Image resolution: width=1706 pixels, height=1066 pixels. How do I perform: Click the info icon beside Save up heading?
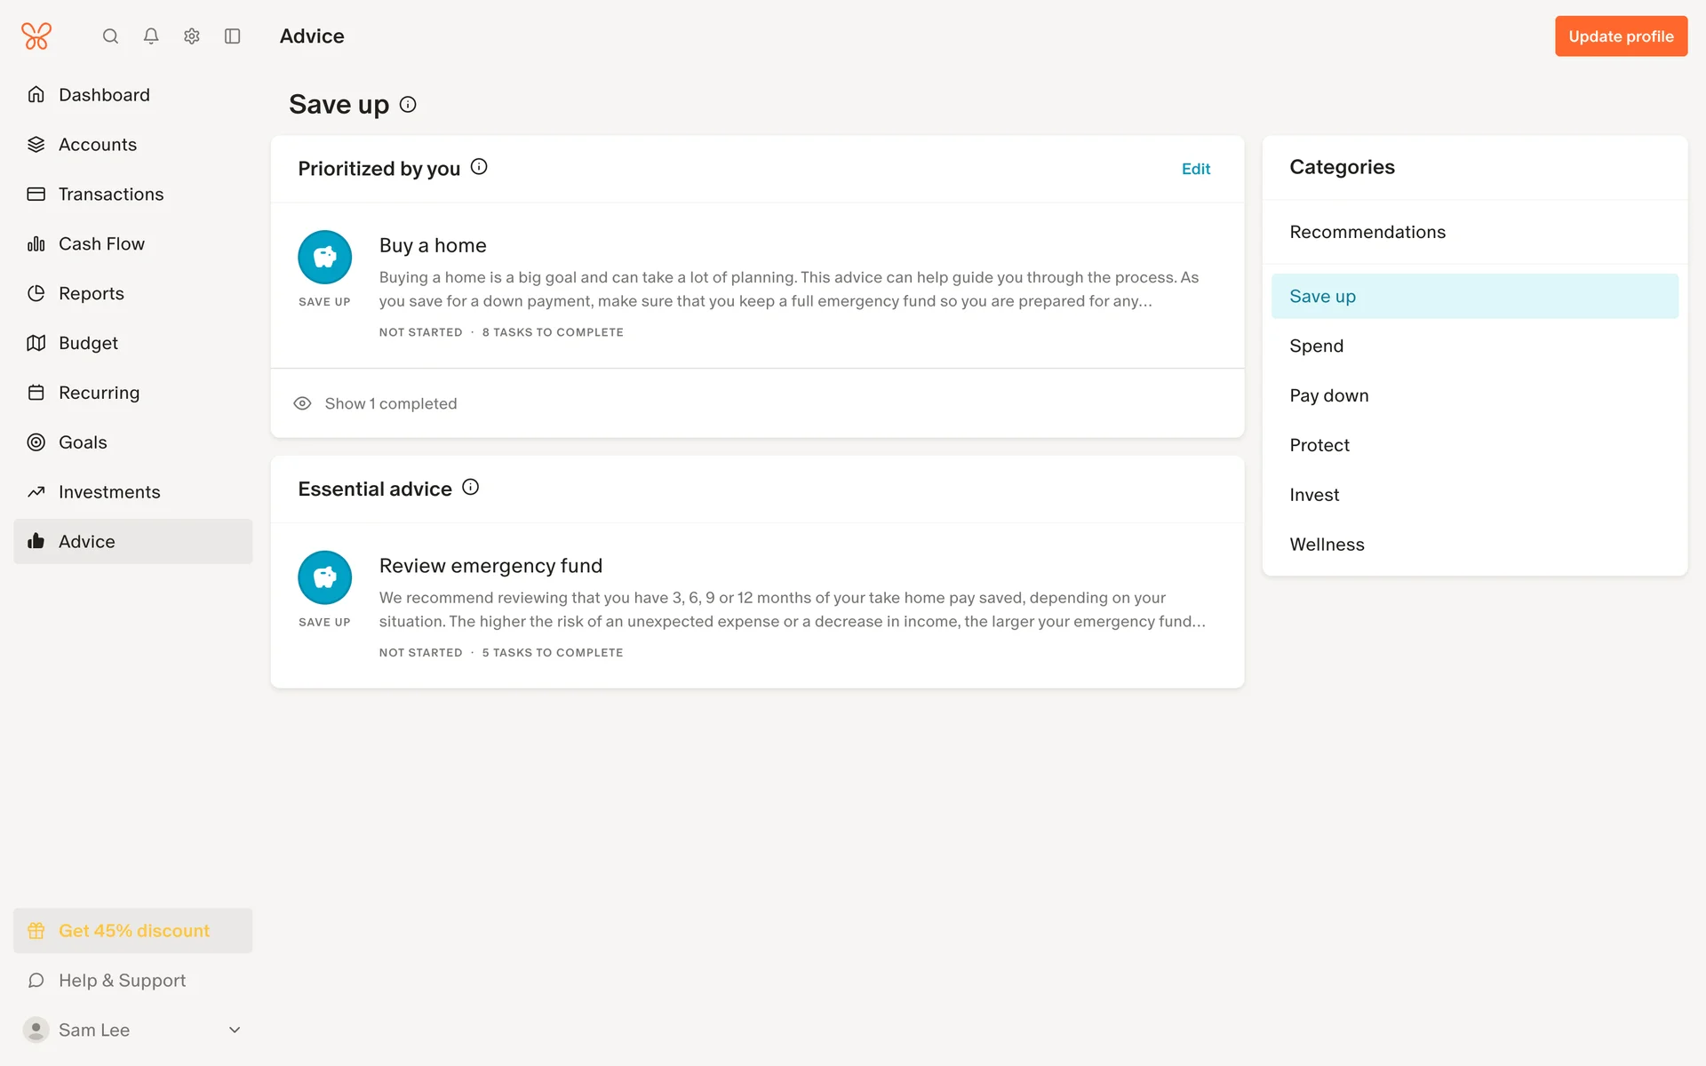408,105
